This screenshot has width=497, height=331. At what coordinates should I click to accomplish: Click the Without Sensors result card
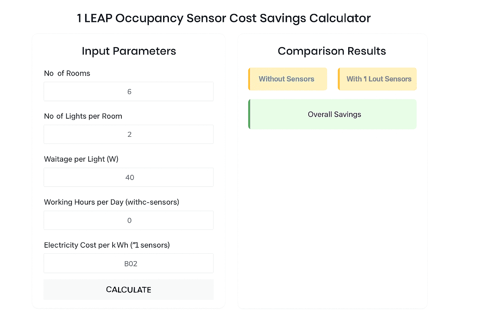tap(287, 79)
